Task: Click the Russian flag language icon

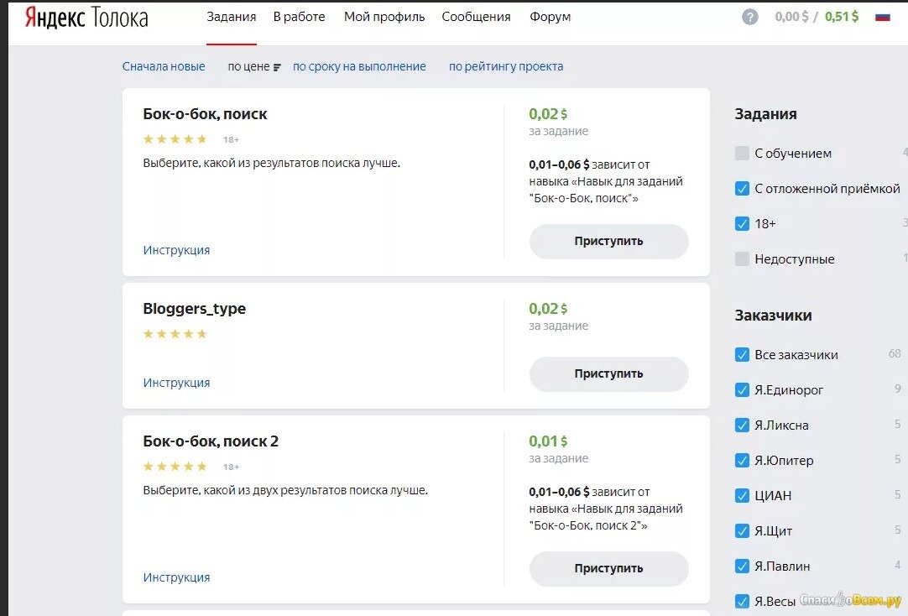Action: [882, 17]
